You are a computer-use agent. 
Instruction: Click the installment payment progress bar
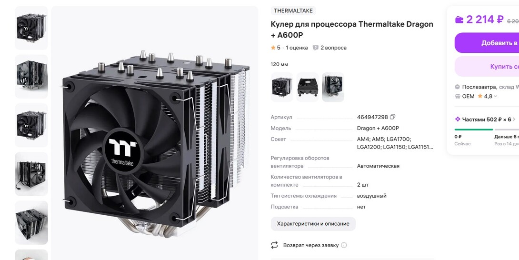point(487,130)
